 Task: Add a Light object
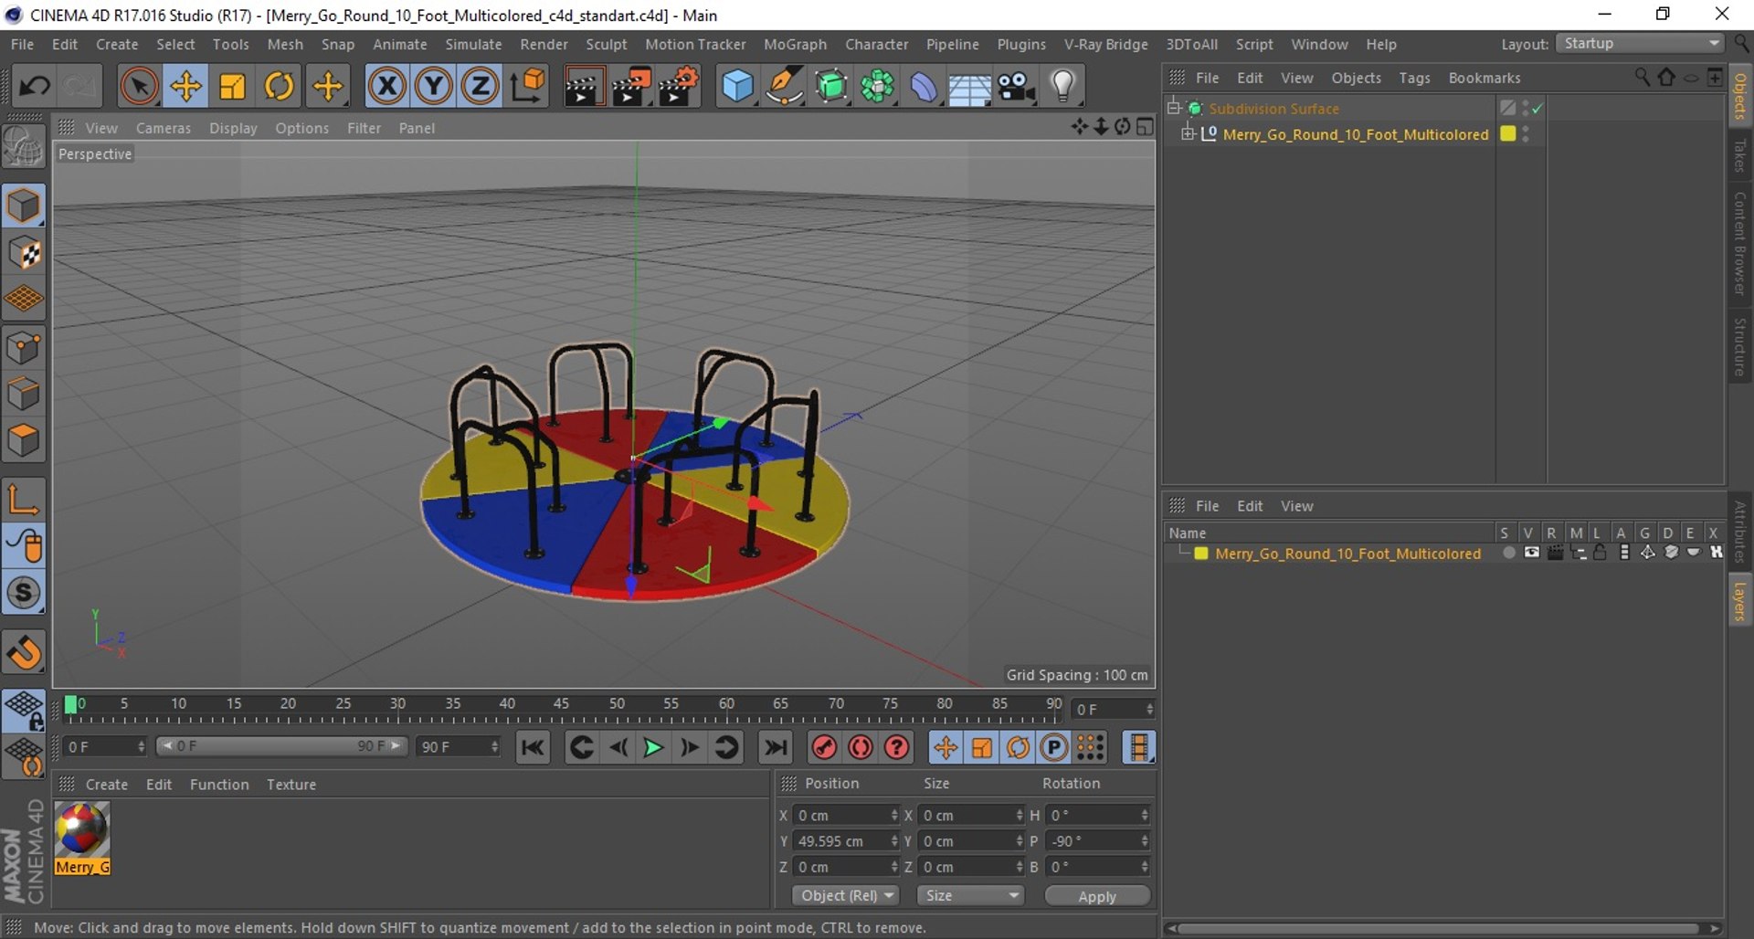[1062, 87]
